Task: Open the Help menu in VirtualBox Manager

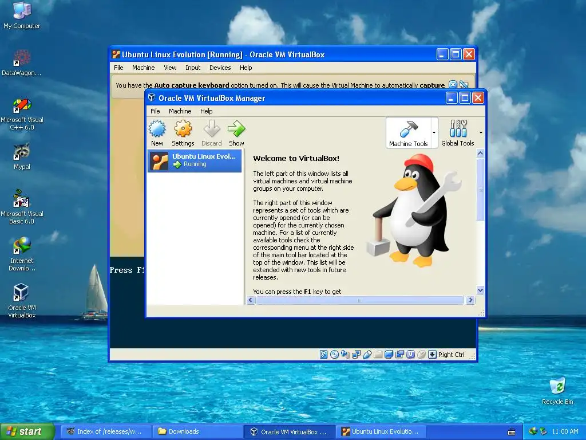Action: (206, 111)
